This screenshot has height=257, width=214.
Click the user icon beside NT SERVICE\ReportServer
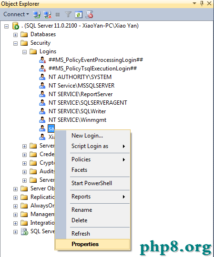coord(42,94)
